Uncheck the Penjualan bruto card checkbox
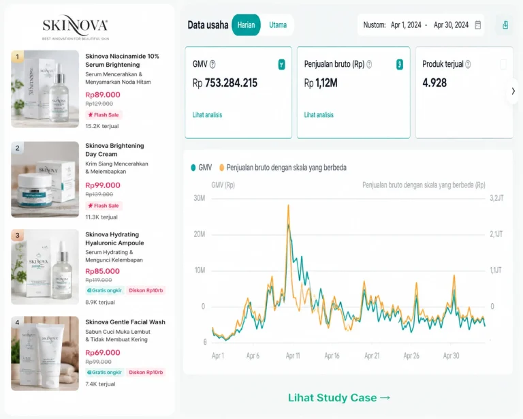 pos(400,65)
